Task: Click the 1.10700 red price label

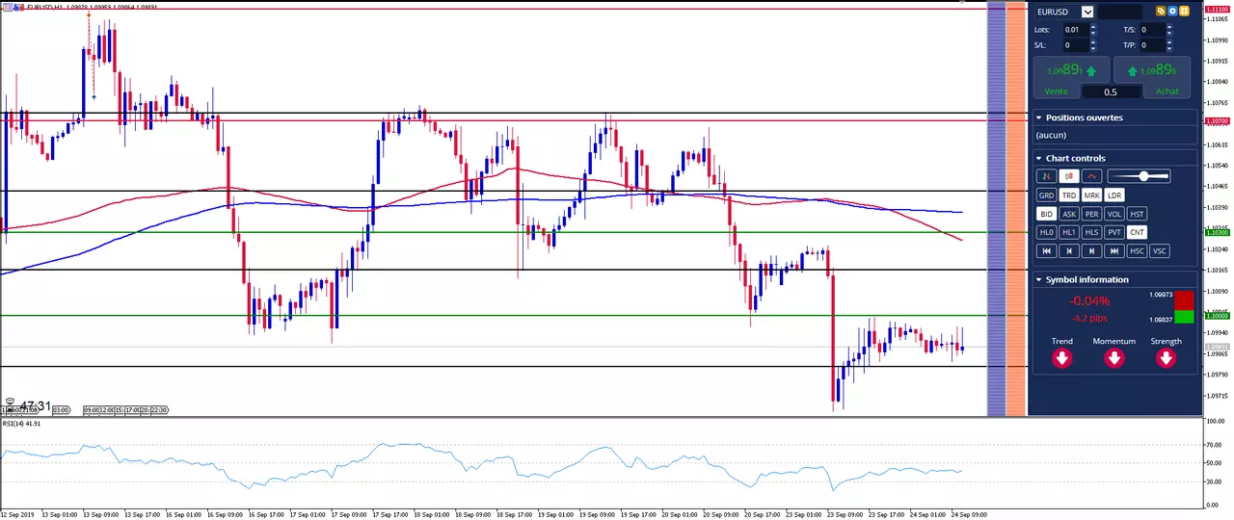Action: (x=1217, y=121)
